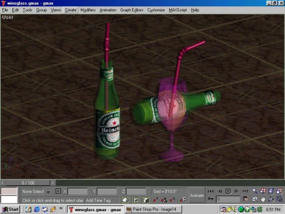Image resolution: width=285 pixels, height=214 pixels.
Task: Open the Customize menu
Action: 156,10
